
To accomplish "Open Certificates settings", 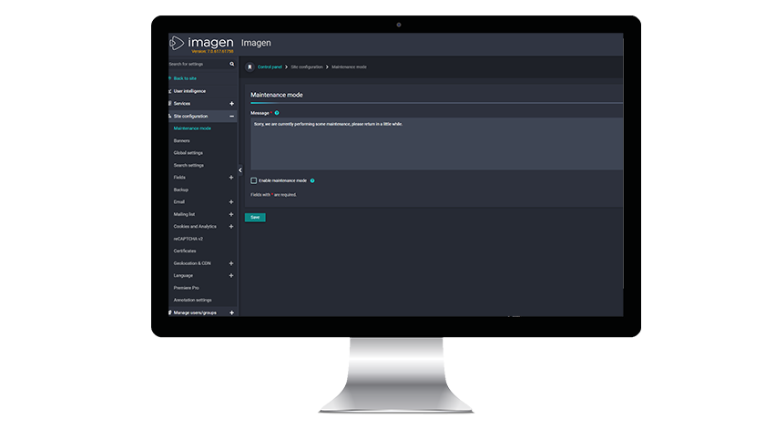I will pyautogui.click(x=184, y=251).
